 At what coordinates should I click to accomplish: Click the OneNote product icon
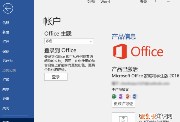[121, 96]
